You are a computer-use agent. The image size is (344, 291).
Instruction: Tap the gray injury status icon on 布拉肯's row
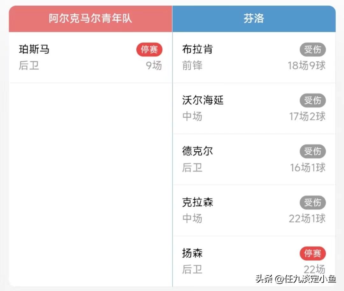(x=312, y=50)
